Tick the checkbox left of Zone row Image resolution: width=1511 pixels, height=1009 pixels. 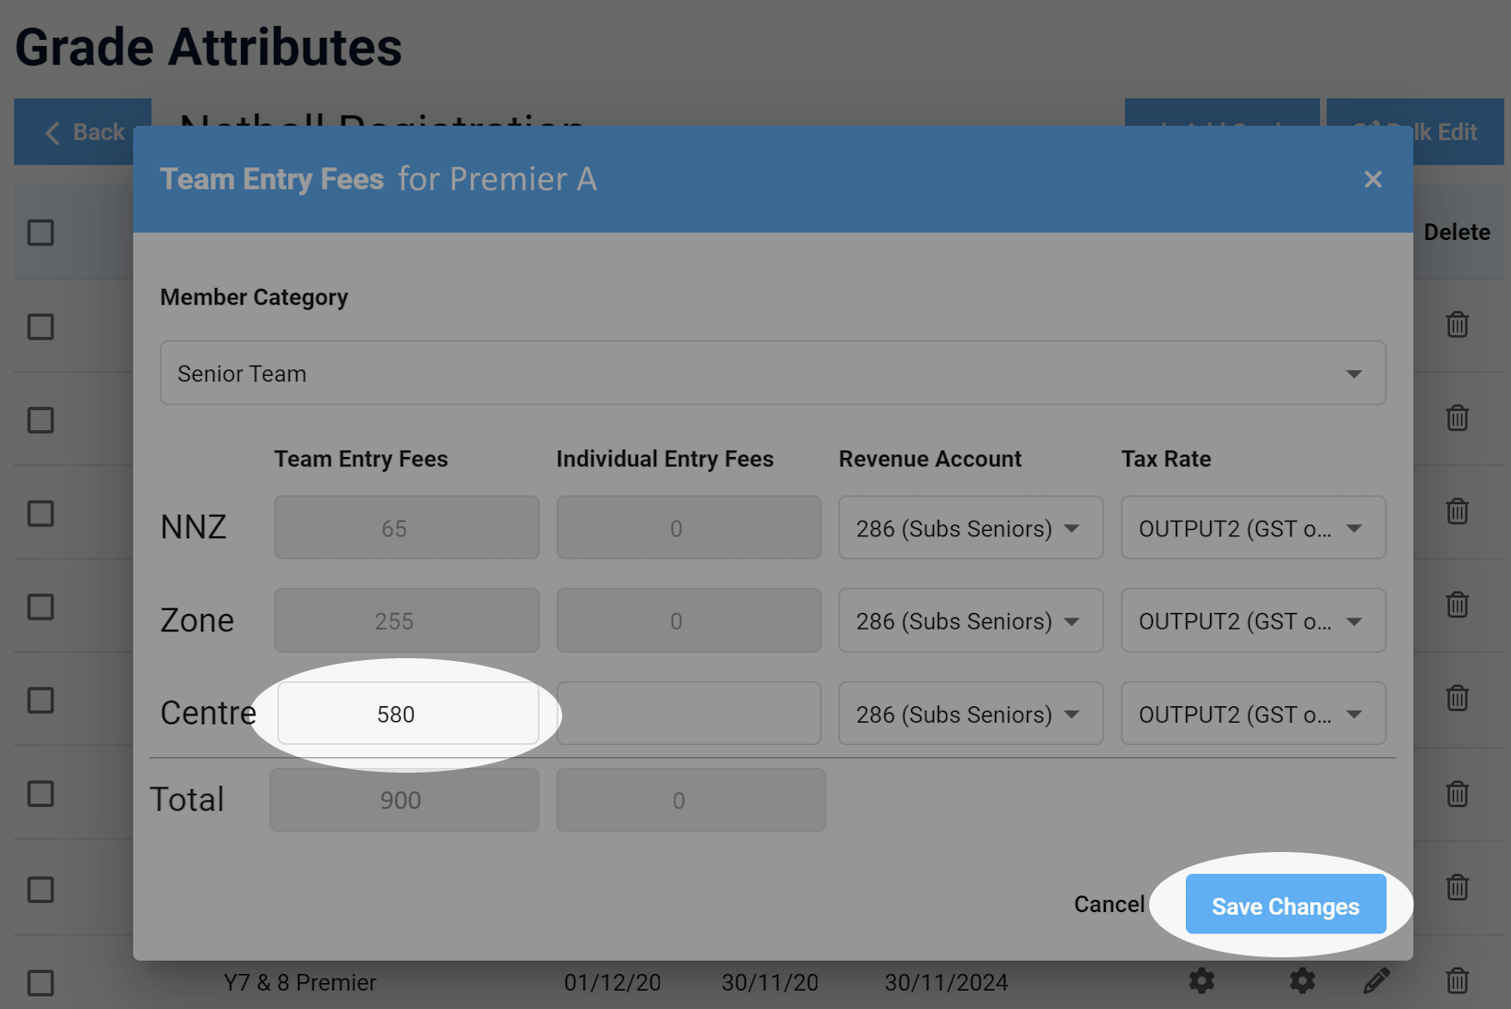pyautogui.click(x=41, y=607)
